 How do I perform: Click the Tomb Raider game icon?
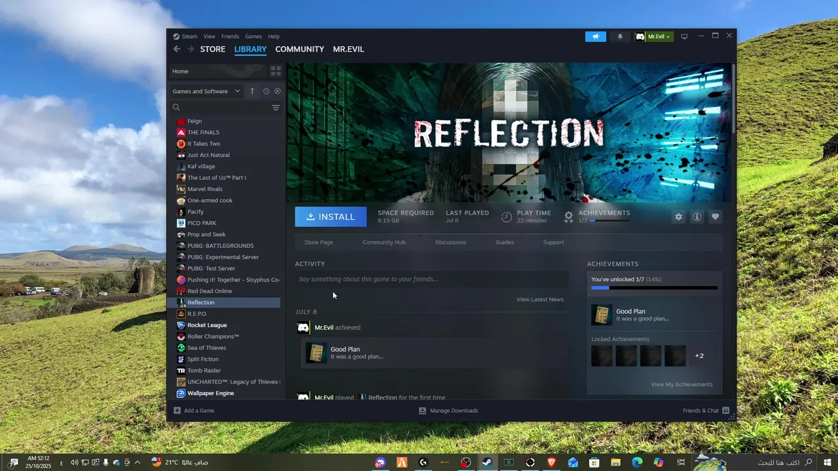(181, 370)
